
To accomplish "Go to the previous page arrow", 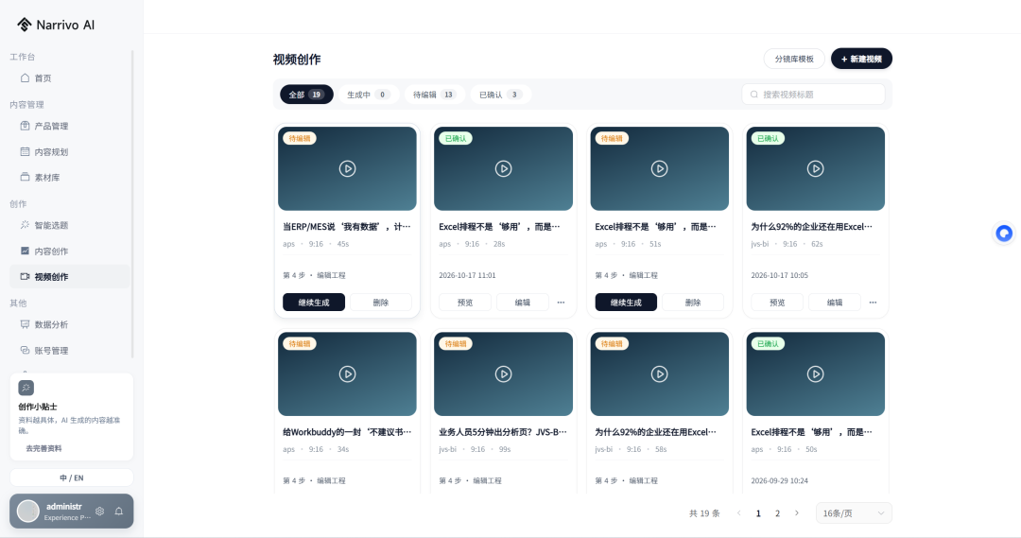I will pyautogui.click(x=739, y=513).
